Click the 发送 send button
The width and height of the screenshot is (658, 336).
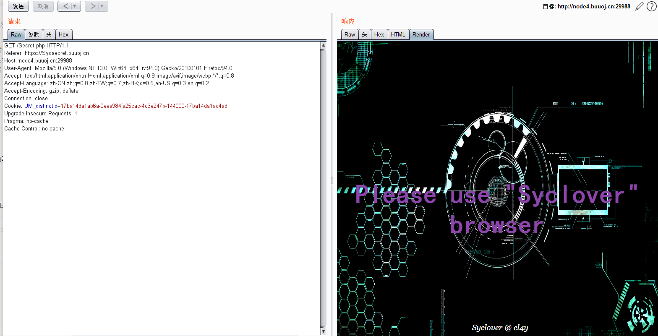[x=18, y=6]
